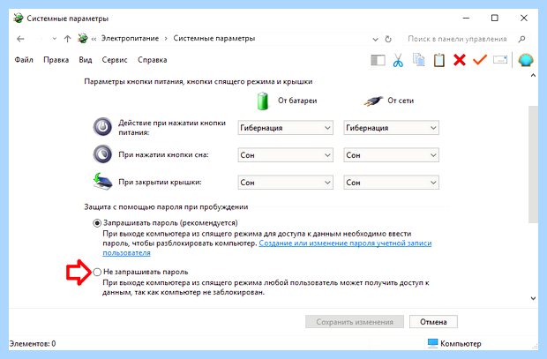The height and width of the screenshot is (359, 547).
Task: Click the 'От сети' column header text
Action: click(x=401, y=101)
